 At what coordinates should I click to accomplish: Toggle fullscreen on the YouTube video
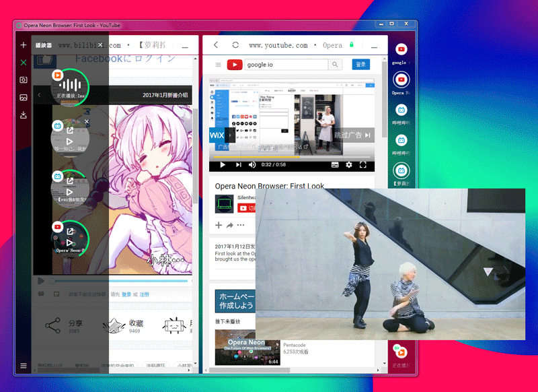tap(363, 164)
